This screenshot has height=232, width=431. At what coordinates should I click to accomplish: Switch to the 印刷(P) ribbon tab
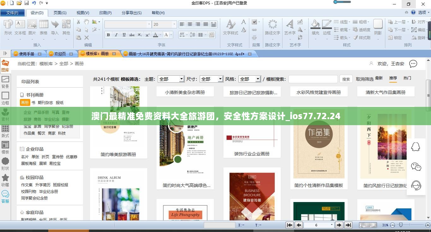tap(105, 13)
